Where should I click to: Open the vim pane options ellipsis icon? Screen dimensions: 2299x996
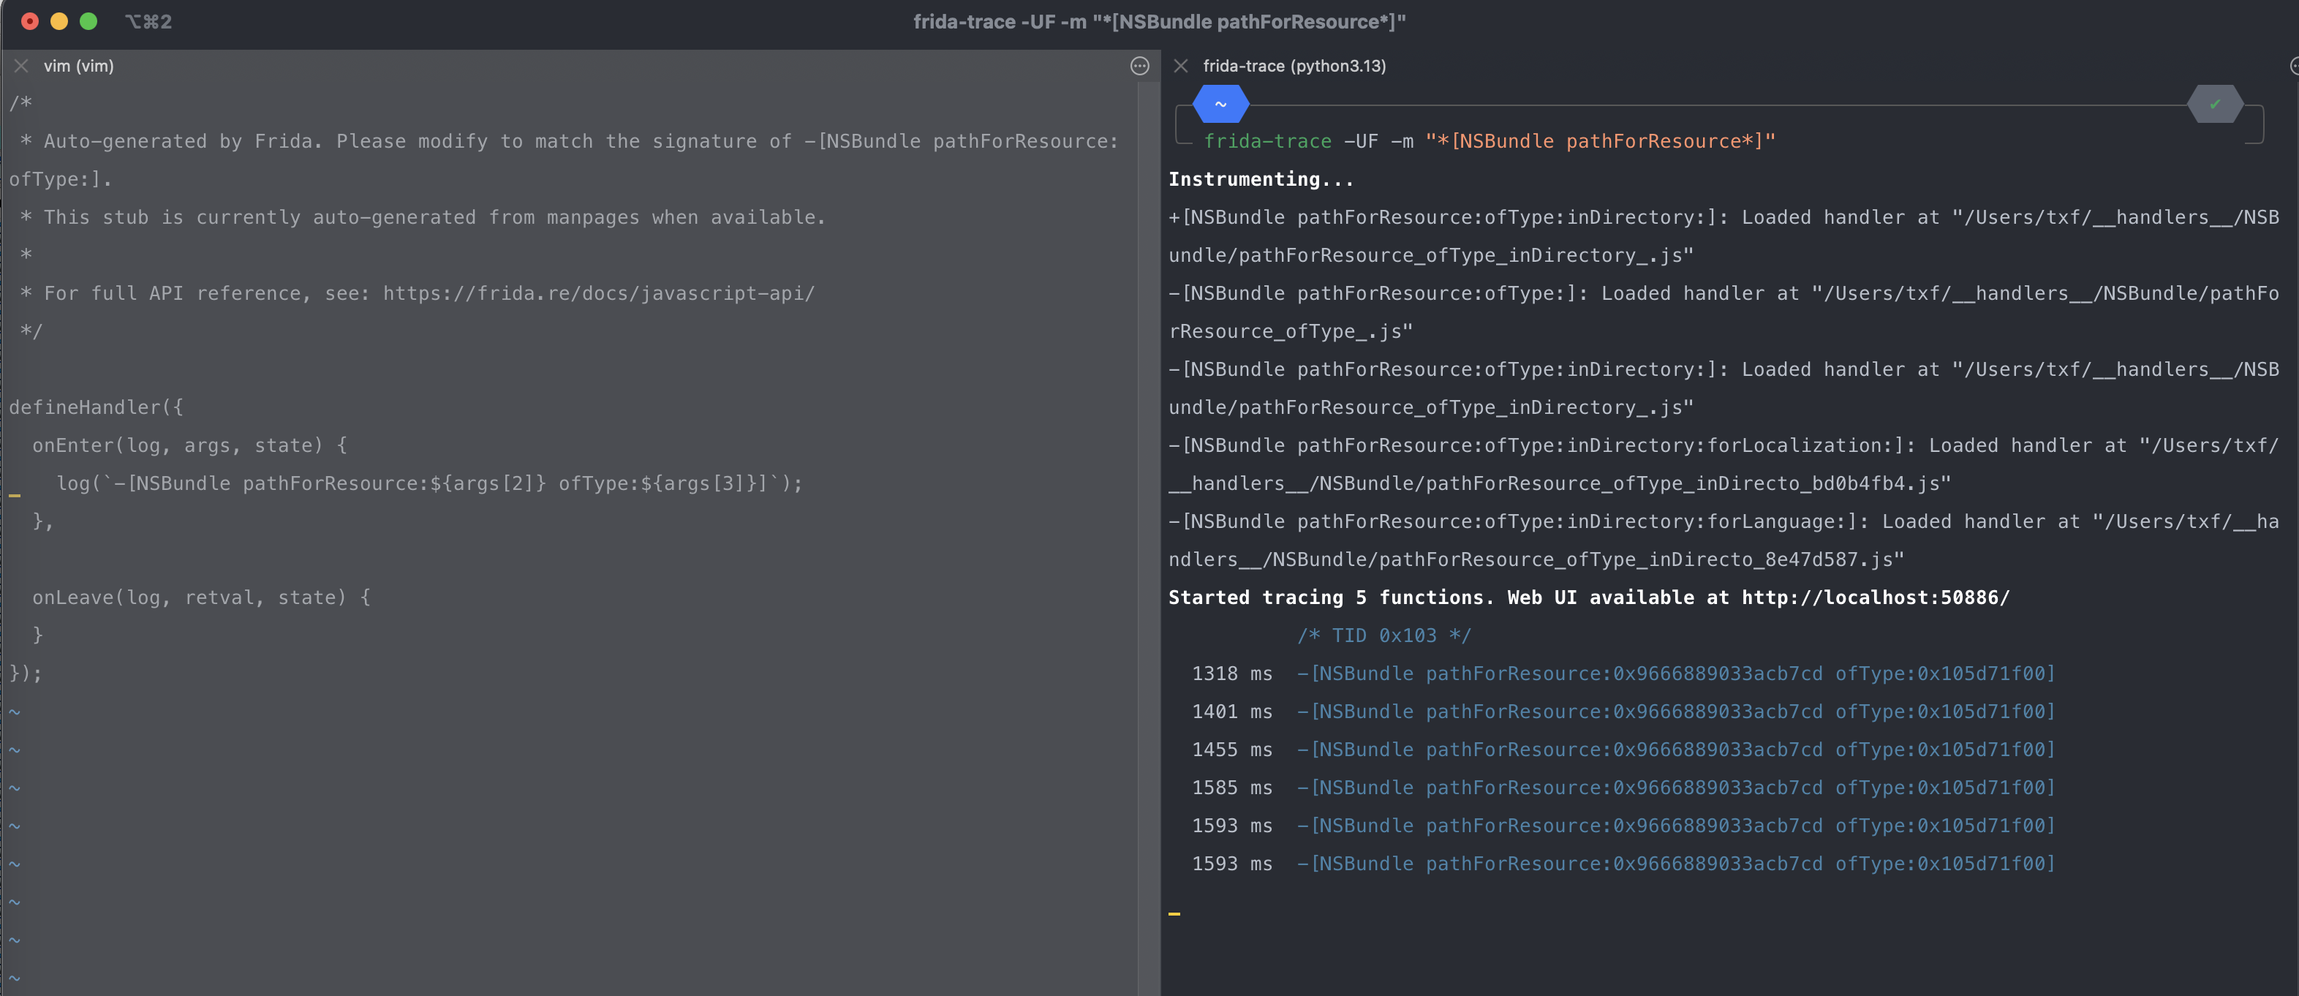(1140, 66)
